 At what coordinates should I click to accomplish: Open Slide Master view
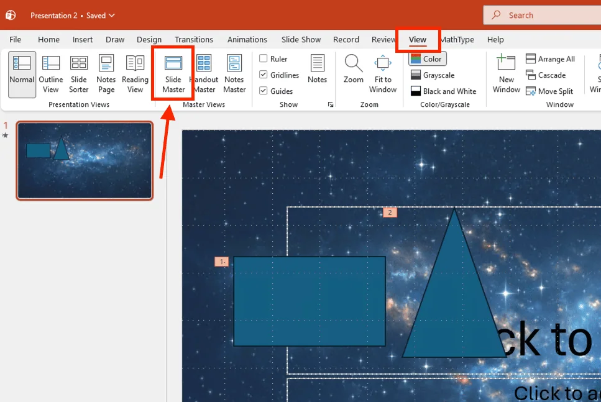pos(173,75)
